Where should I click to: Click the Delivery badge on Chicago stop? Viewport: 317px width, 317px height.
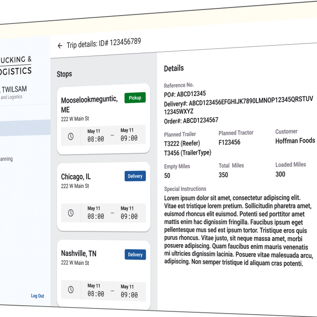[135, 176]
